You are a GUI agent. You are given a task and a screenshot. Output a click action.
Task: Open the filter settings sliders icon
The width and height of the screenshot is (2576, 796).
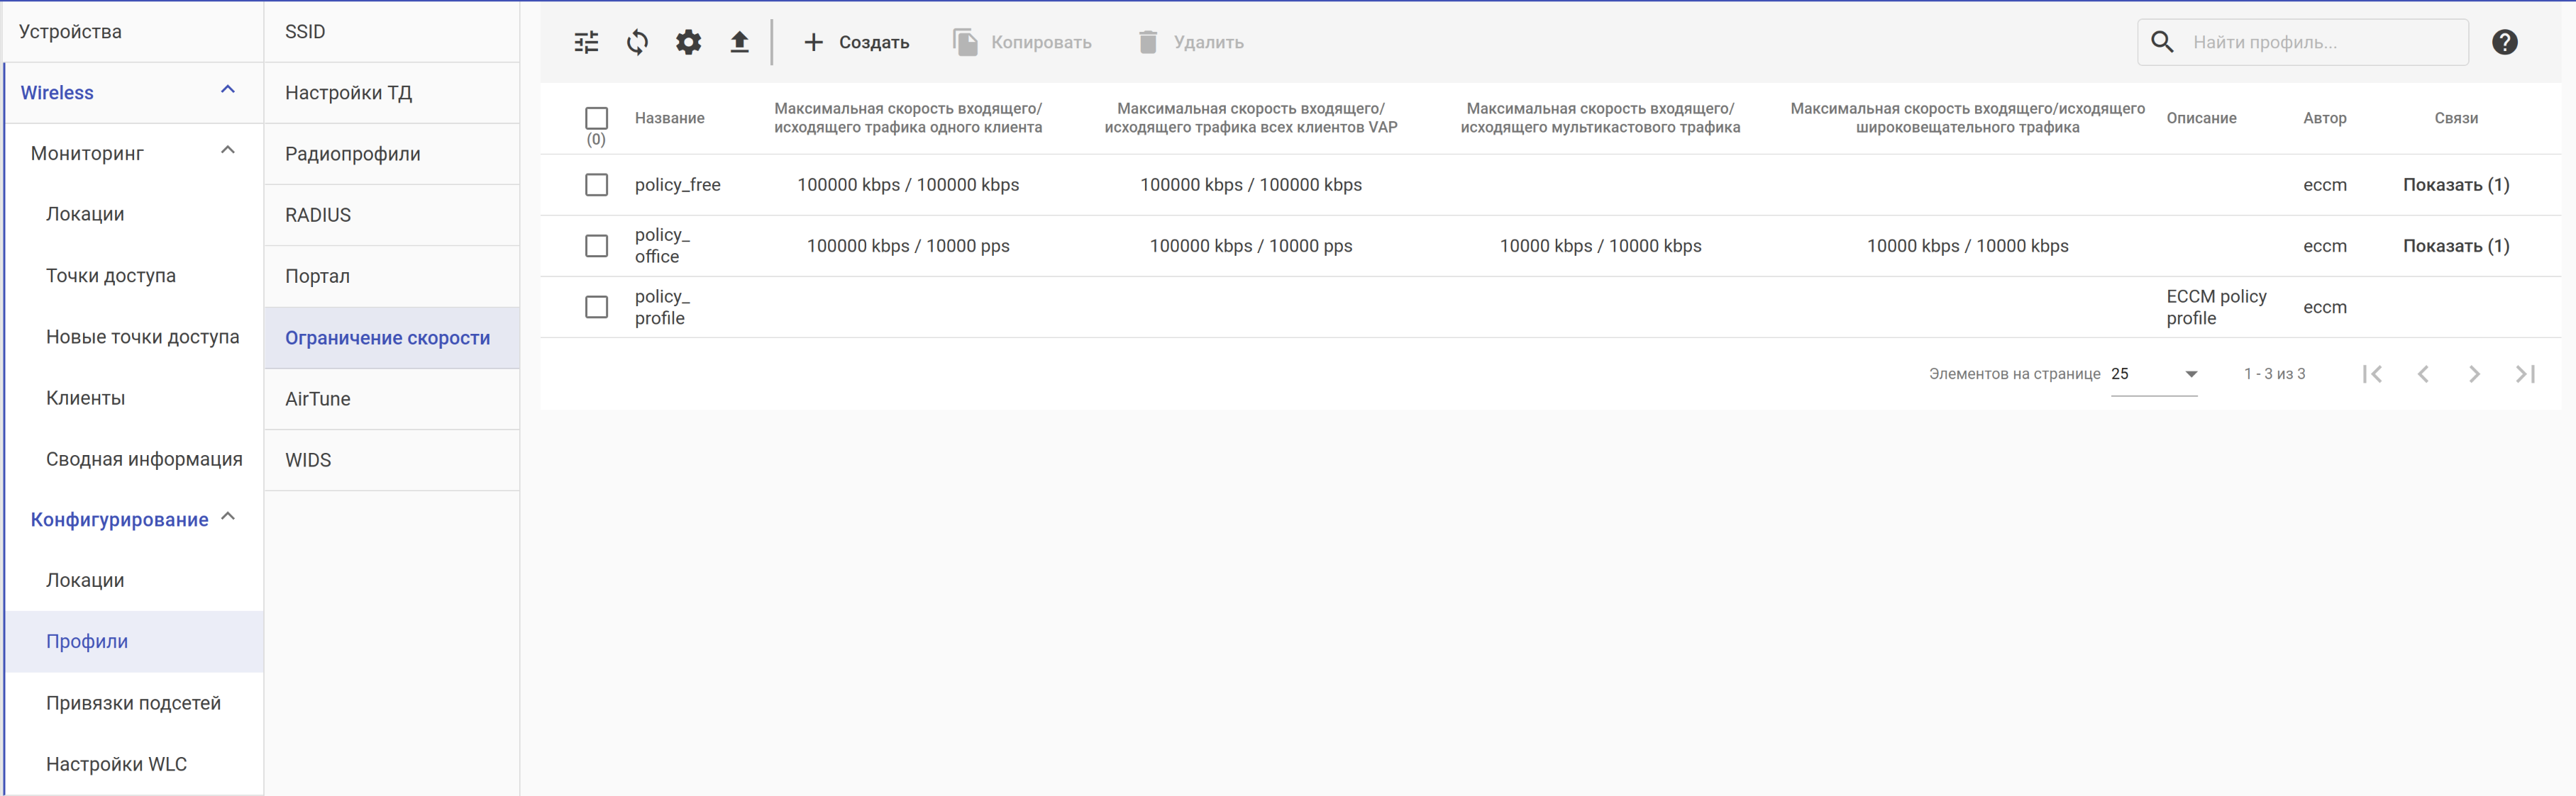pyautogui.click(x=586, y=42)
